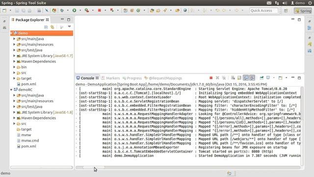This screenshot has width=314, height=177.
Task: Select the demo project row
Action: pos(42,33)
